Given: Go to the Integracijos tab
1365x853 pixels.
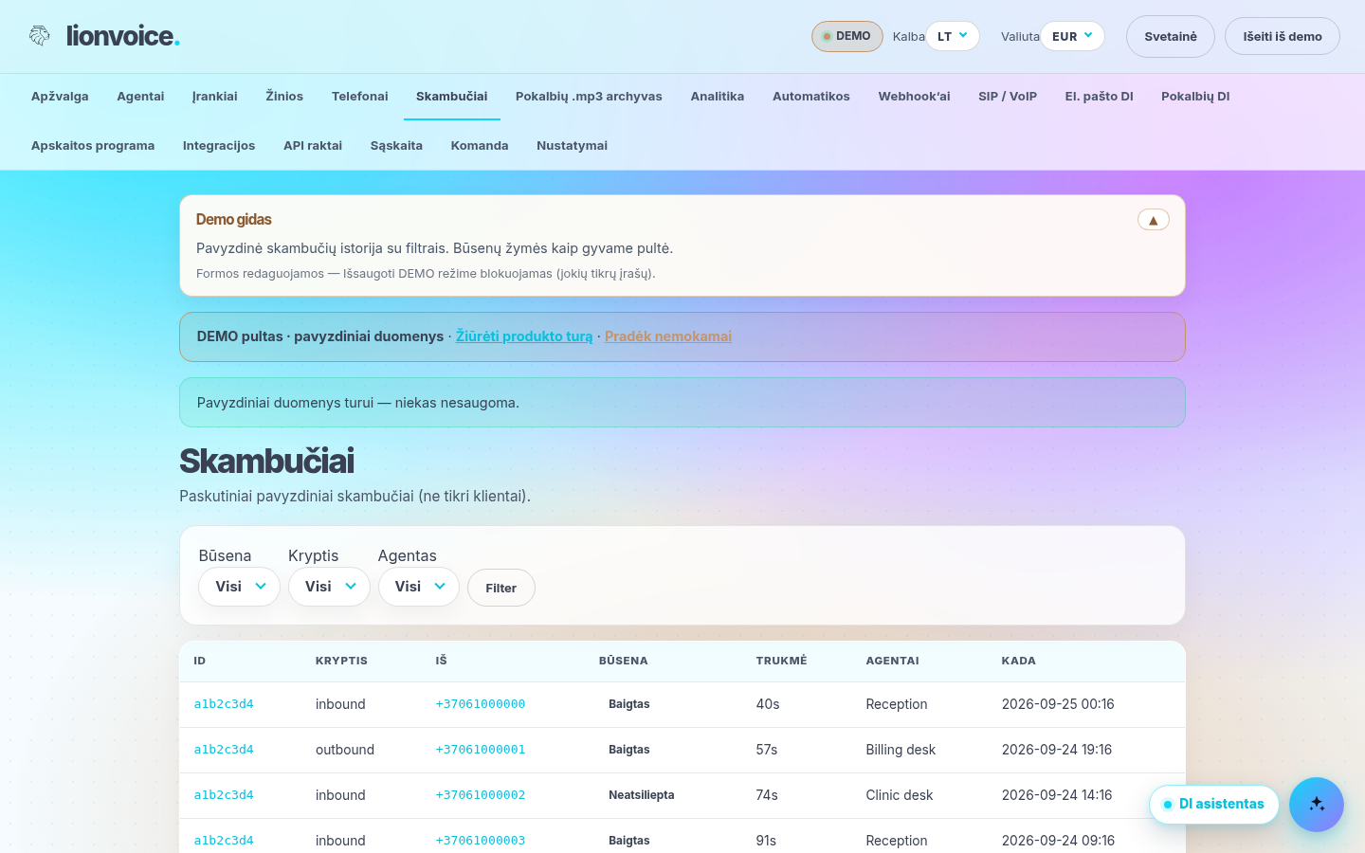Looking at the screenshot, I should click(219, 146).
